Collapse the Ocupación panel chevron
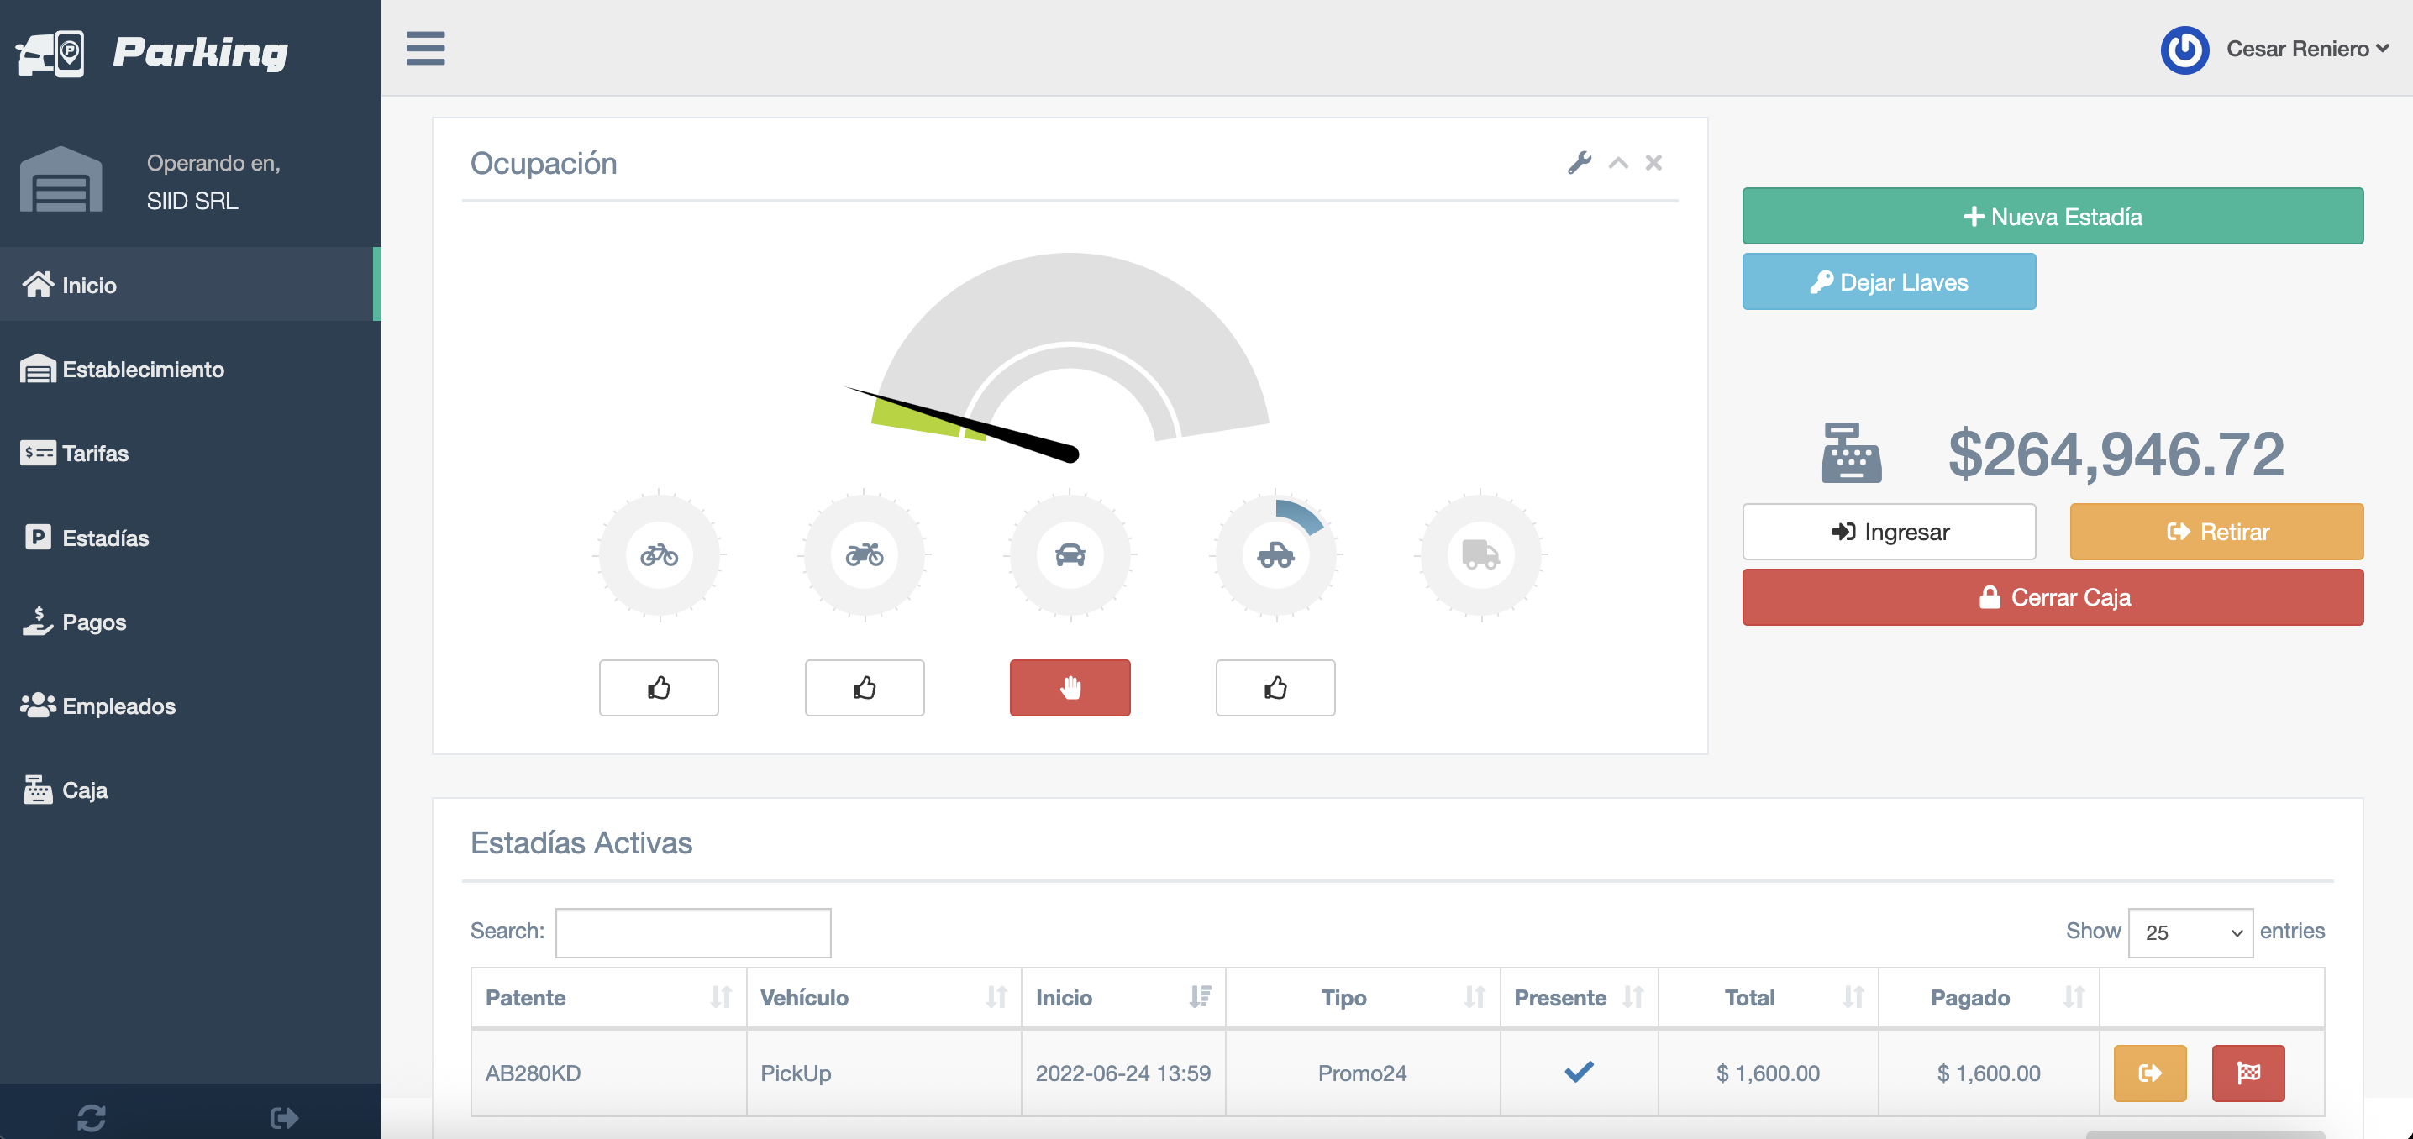2413x1139 pixels. tap(1617, 163)
